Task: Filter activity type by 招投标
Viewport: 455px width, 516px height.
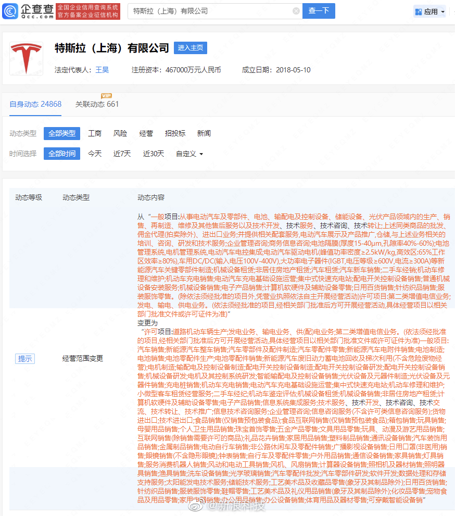Action: click(x=175, y=134)
